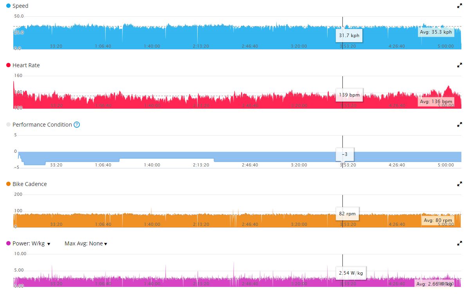This screenshot has width=470, height=295.
Task: Click the 82 rpm cadence tooltip
Action: (x=347, y=214)
